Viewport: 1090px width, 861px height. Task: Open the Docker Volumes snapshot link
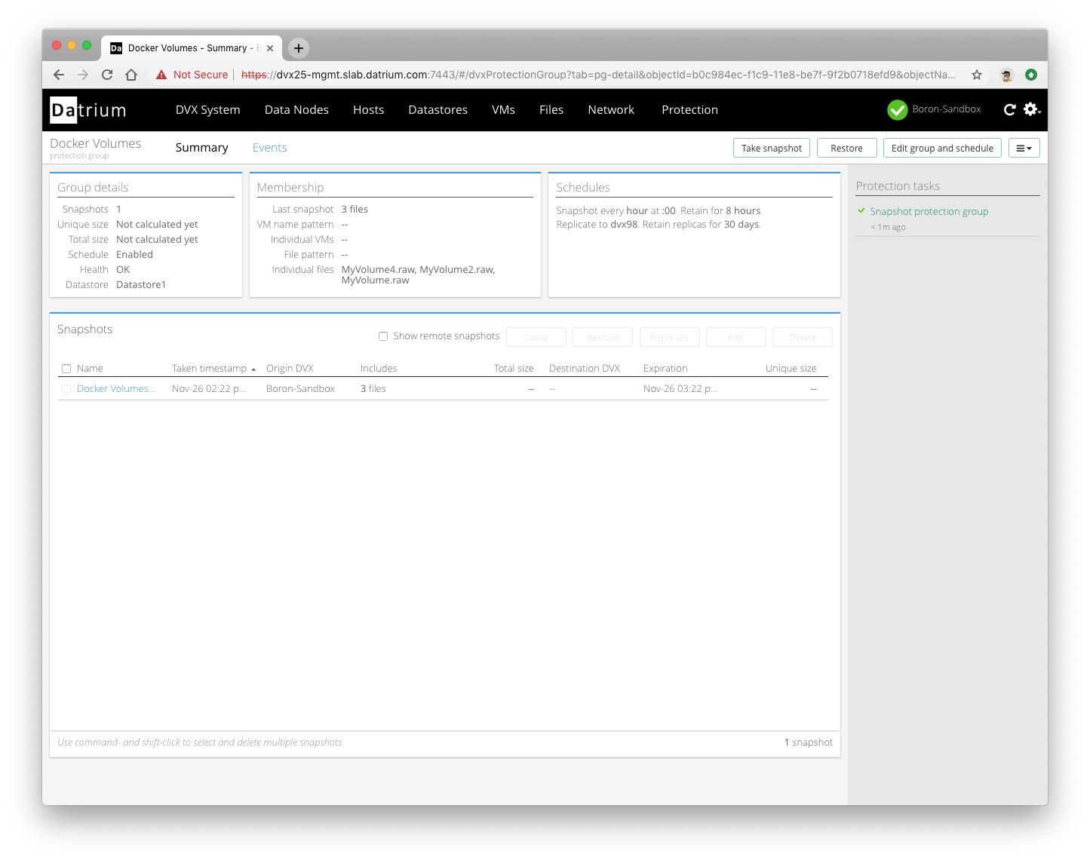coord(115,389)
